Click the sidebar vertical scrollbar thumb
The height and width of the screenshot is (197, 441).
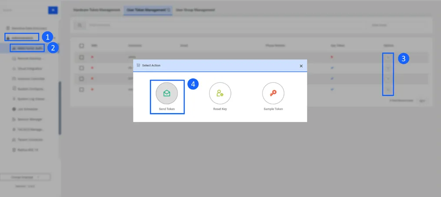(x=60, y=108)
